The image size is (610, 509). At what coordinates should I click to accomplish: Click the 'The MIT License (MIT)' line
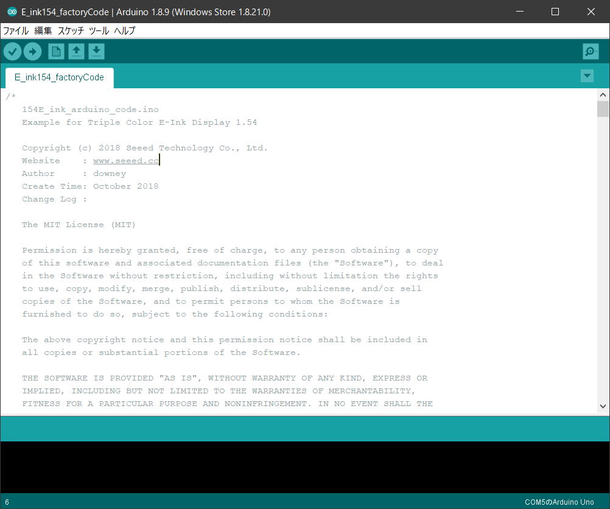click(x=79, y=225)
